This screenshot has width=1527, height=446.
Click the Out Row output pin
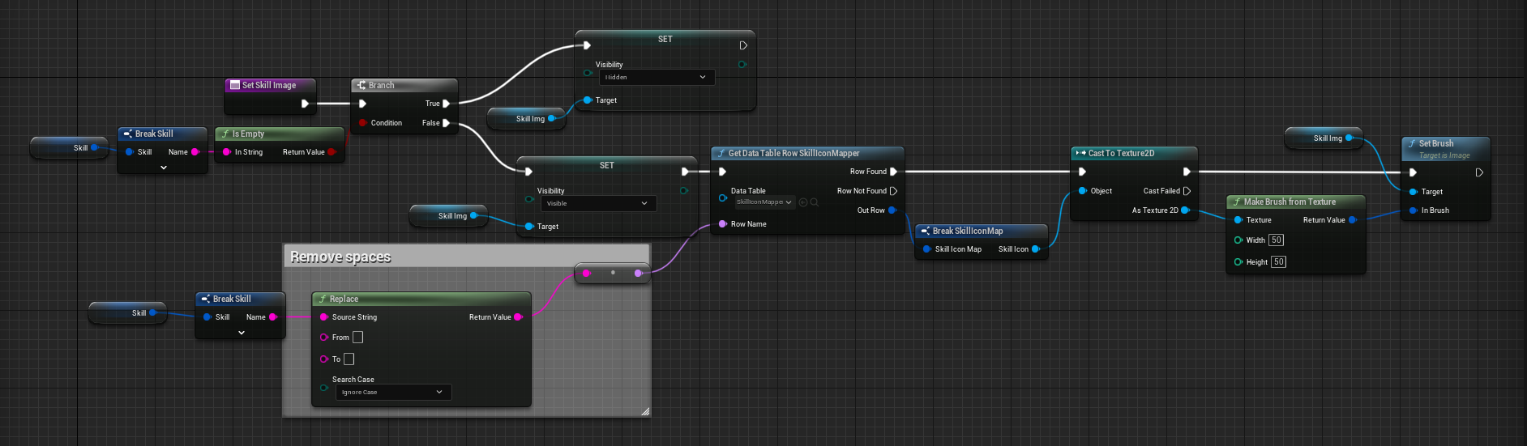click(x=892, y=210)
